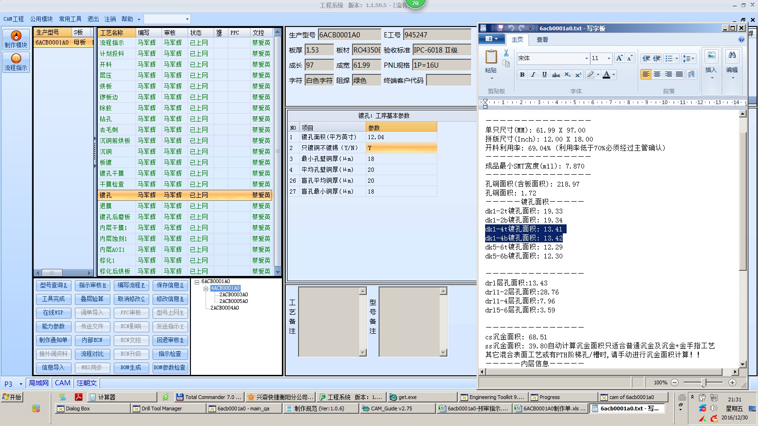This screenshot has width=758, height=426.
Task: Click the 开始 Start button
Action: pos(12,397)
